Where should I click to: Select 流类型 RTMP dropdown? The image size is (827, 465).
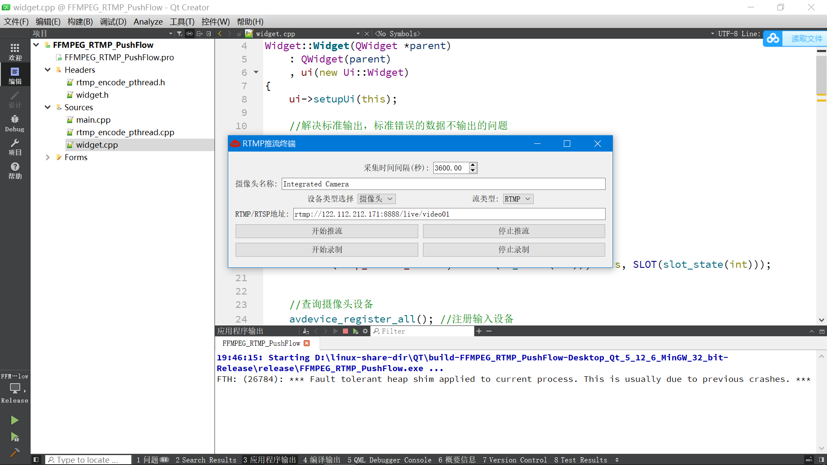(x=517, y=199)
